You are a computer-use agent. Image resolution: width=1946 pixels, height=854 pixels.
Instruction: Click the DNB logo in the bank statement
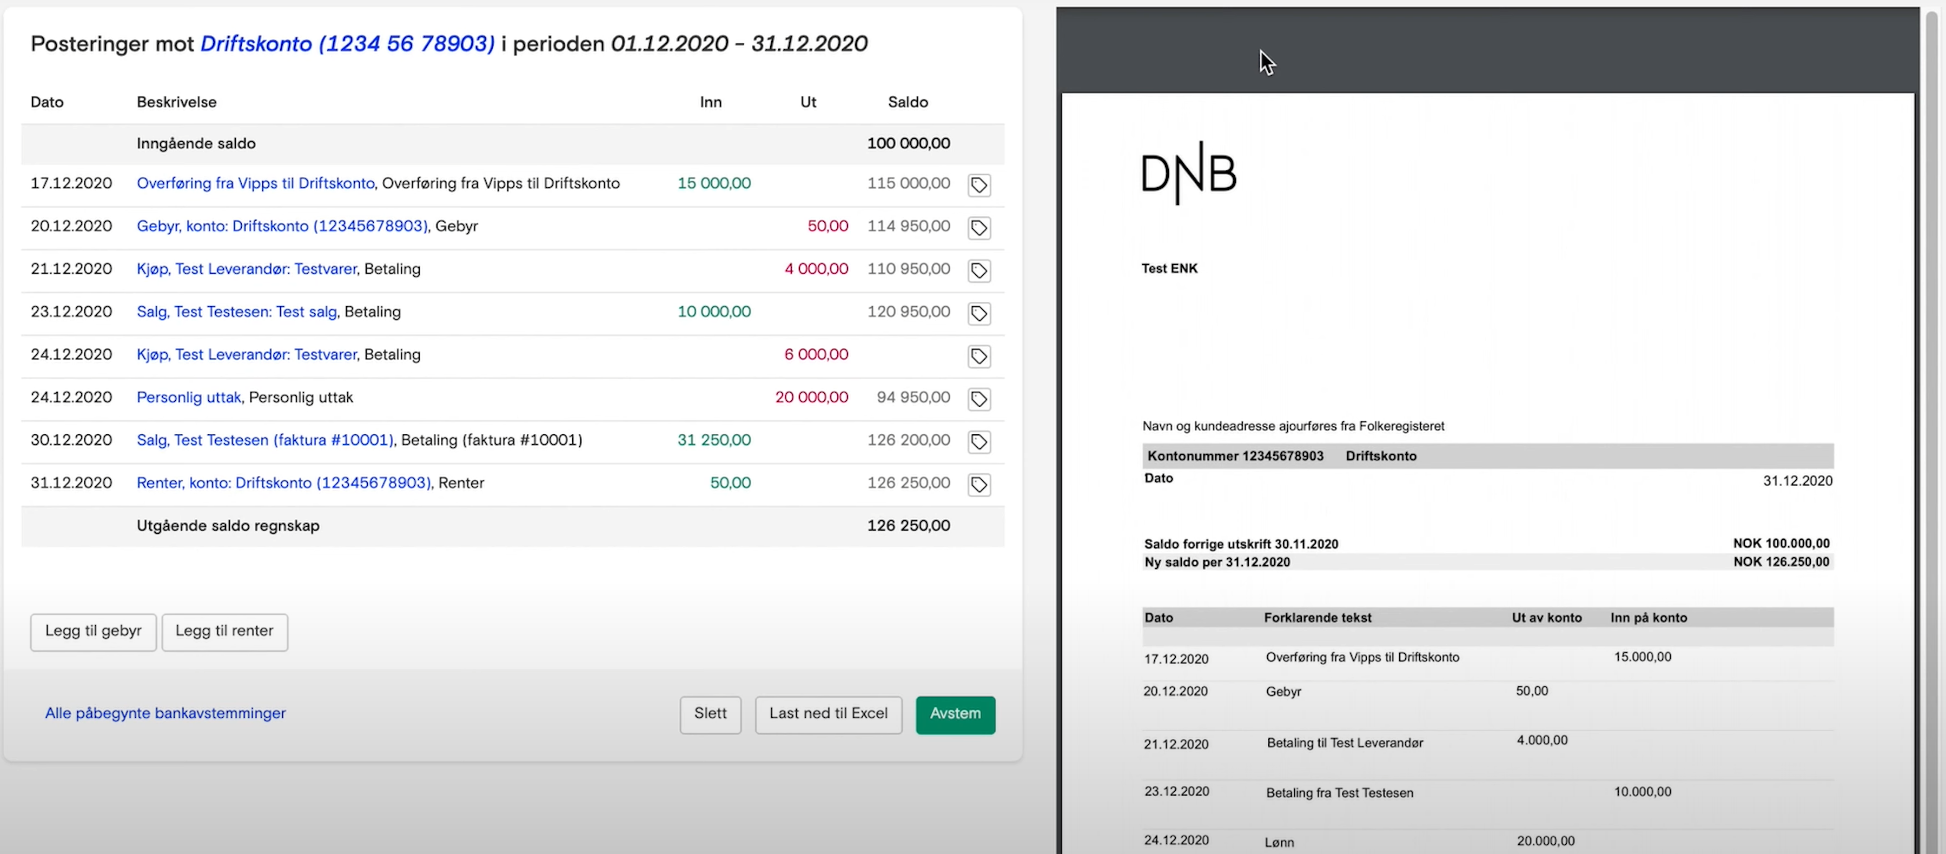tap(1188, 173)
